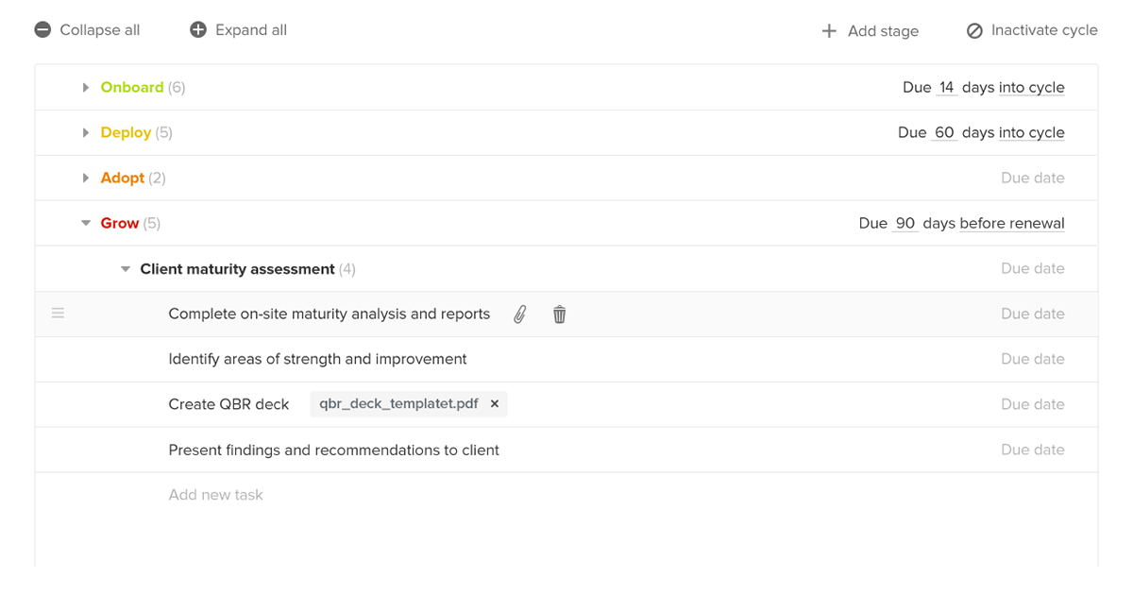1133x595 pixels.
Task: Remove qbr_deck_templatet.pdf with the x icon
Action: [494, 403]
